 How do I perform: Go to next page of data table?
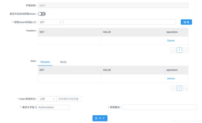(x=186, y=88)
